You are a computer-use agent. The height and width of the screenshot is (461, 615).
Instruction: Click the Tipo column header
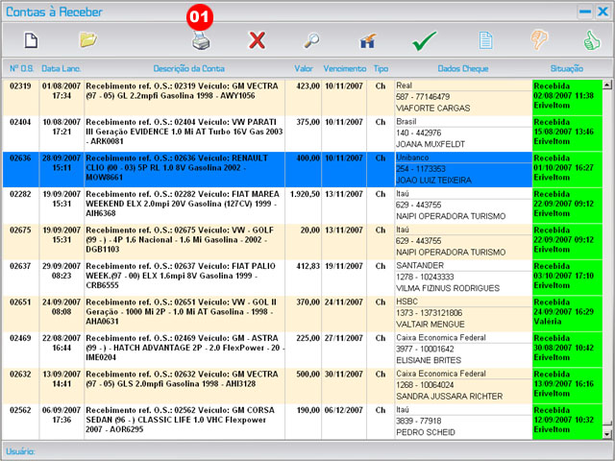[381, 68]
